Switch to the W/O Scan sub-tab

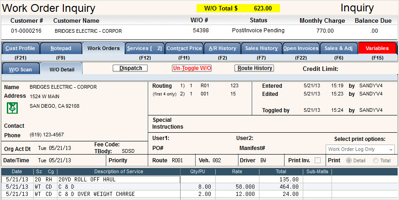pyautogui.click(x=21, y=69)
